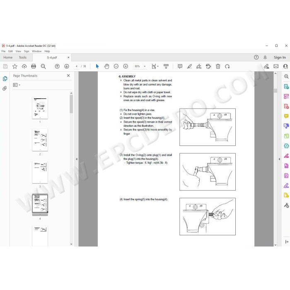The height and width of the screenshot is (290, 290).
Task: Open the Find text magnifier
Action: [x=43, y=66]
